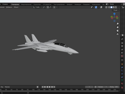Viewport: 125px width, 94px height.
Task: Open the outliner display mode dropdown
Action: pyautogui.click(x=123, y=7)
